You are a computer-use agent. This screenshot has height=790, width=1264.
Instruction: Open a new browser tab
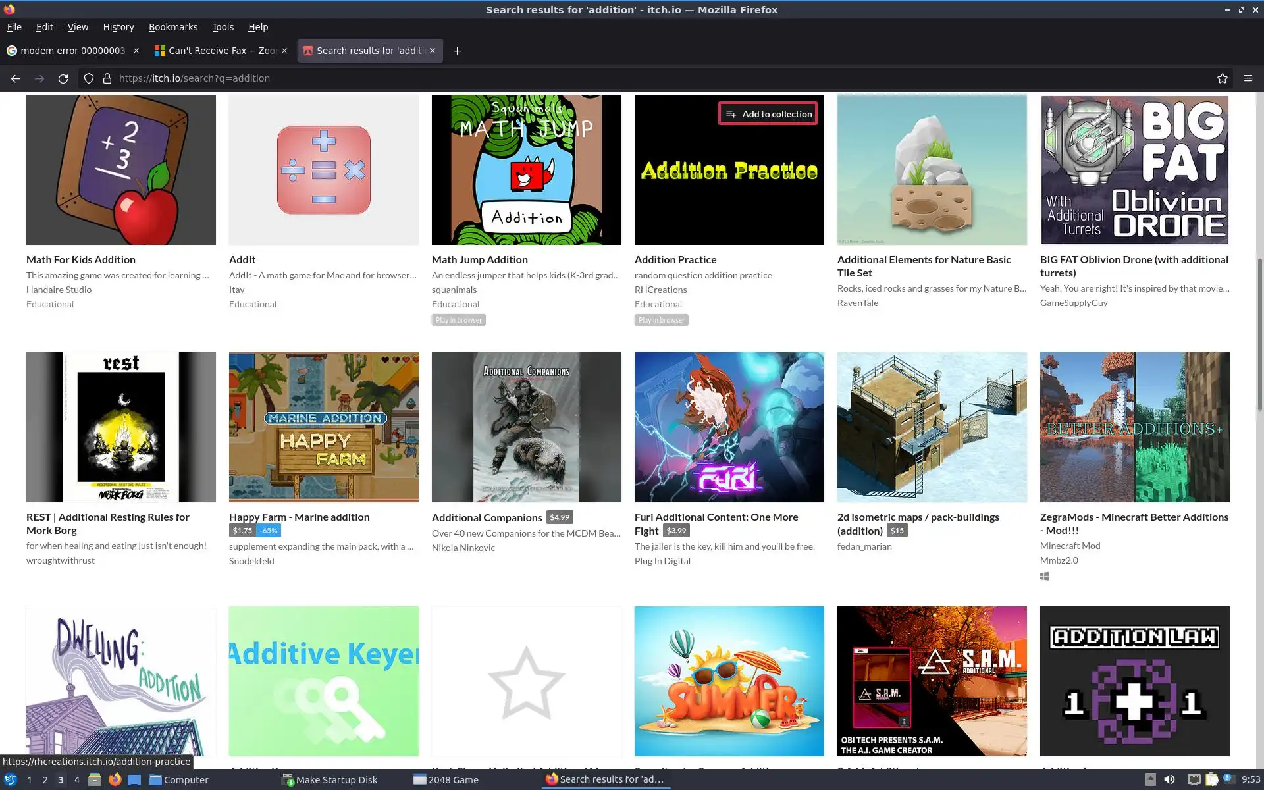coord(457,51)
